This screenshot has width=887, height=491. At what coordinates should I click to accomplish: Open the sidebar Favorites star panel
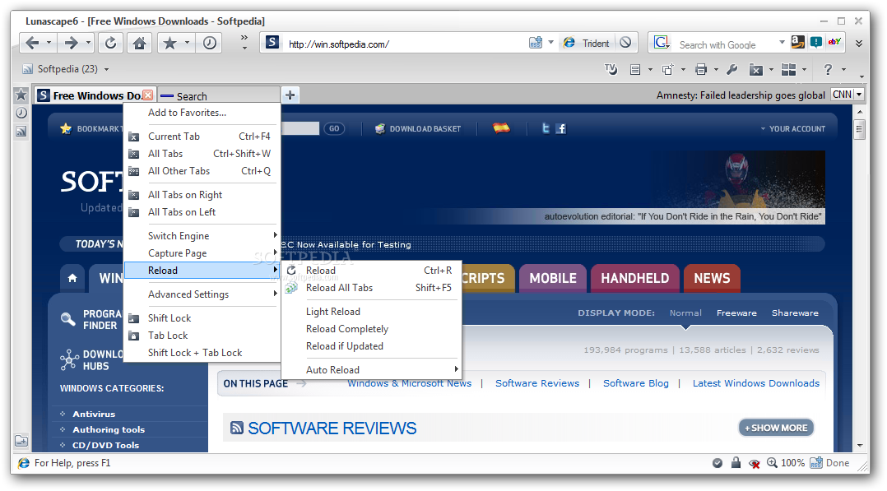[21, 95]
